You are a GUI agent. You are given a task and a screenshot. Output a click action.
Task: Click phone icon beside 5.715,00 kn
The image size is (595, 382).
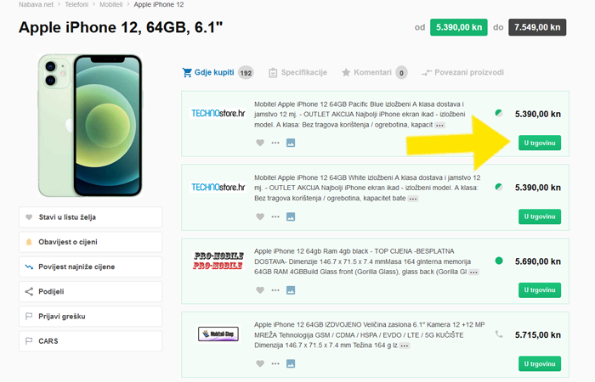tap(499, 334)
